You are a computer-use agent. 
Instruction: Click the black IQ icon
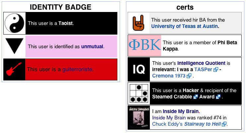(139, 69)
